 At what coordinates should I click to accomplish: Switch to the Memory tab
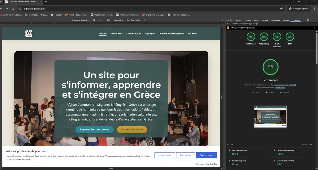coord(286,20)
